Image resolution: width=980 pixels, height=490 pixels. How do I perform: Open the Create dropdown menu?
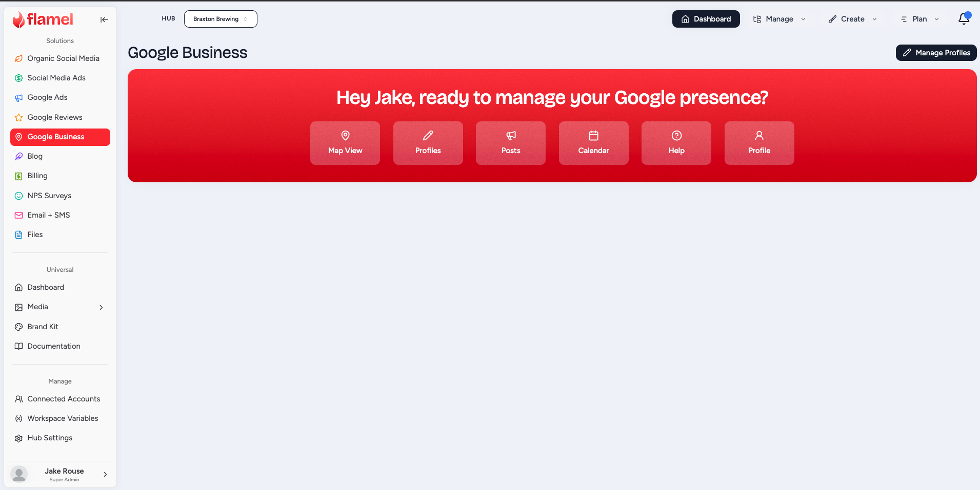click(x=853, y=19)
